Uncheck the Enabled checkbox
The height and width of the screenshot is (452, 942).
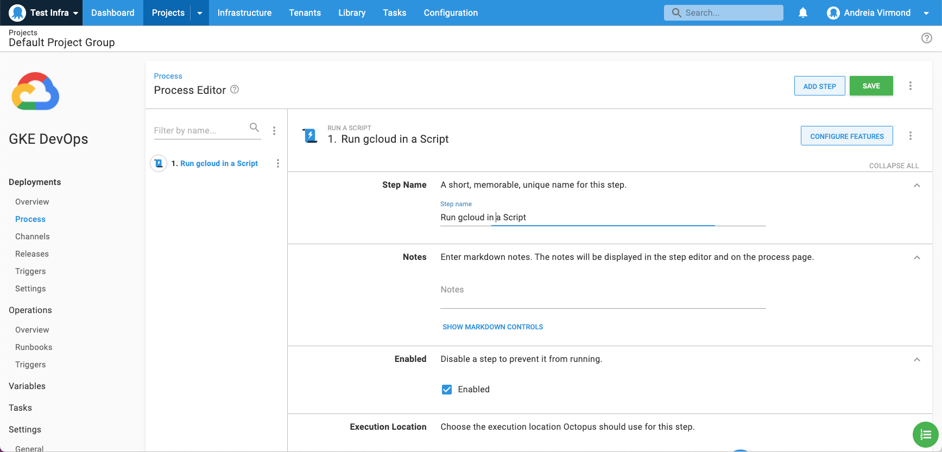[x=447, y=390]
